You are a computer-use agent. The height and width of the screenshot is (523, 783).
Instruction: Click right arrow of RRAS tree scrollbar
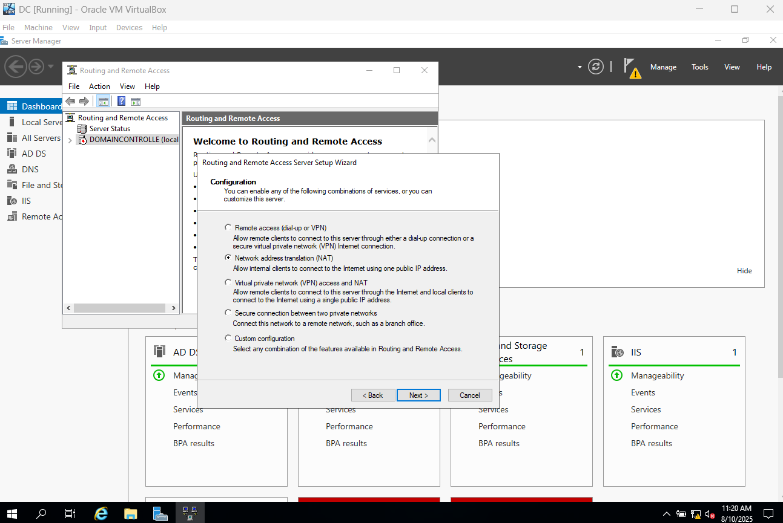click(x=174, y=308)
